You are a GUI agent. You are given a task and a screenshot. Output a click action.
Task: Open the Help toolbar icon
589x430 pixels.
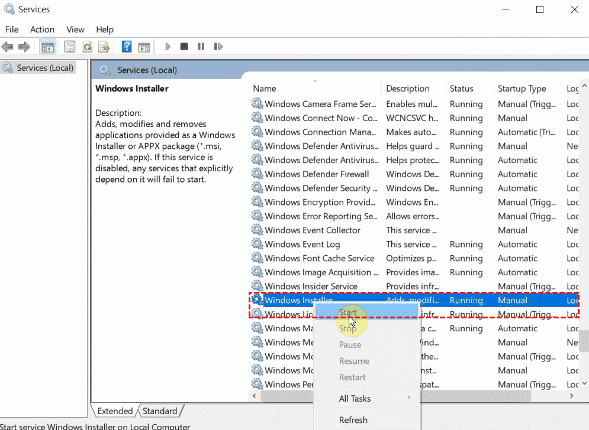[127, 47]
